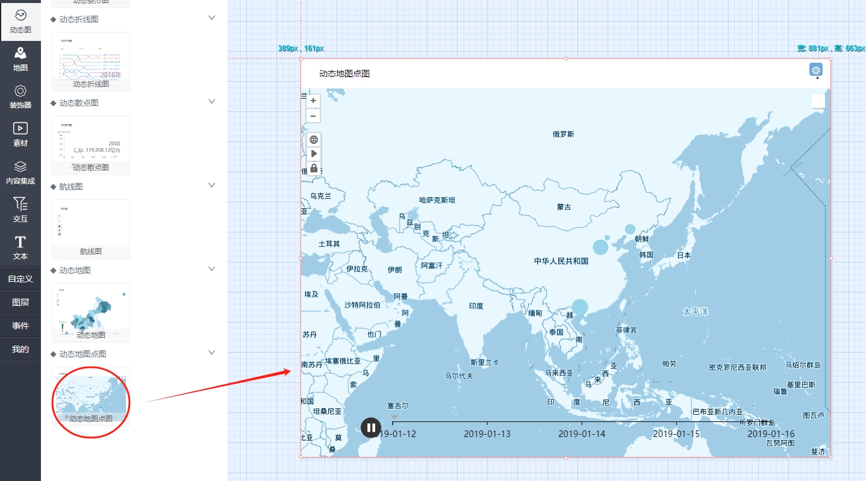
Task: Pause the timeline playback
Action: tap(371, 427)
